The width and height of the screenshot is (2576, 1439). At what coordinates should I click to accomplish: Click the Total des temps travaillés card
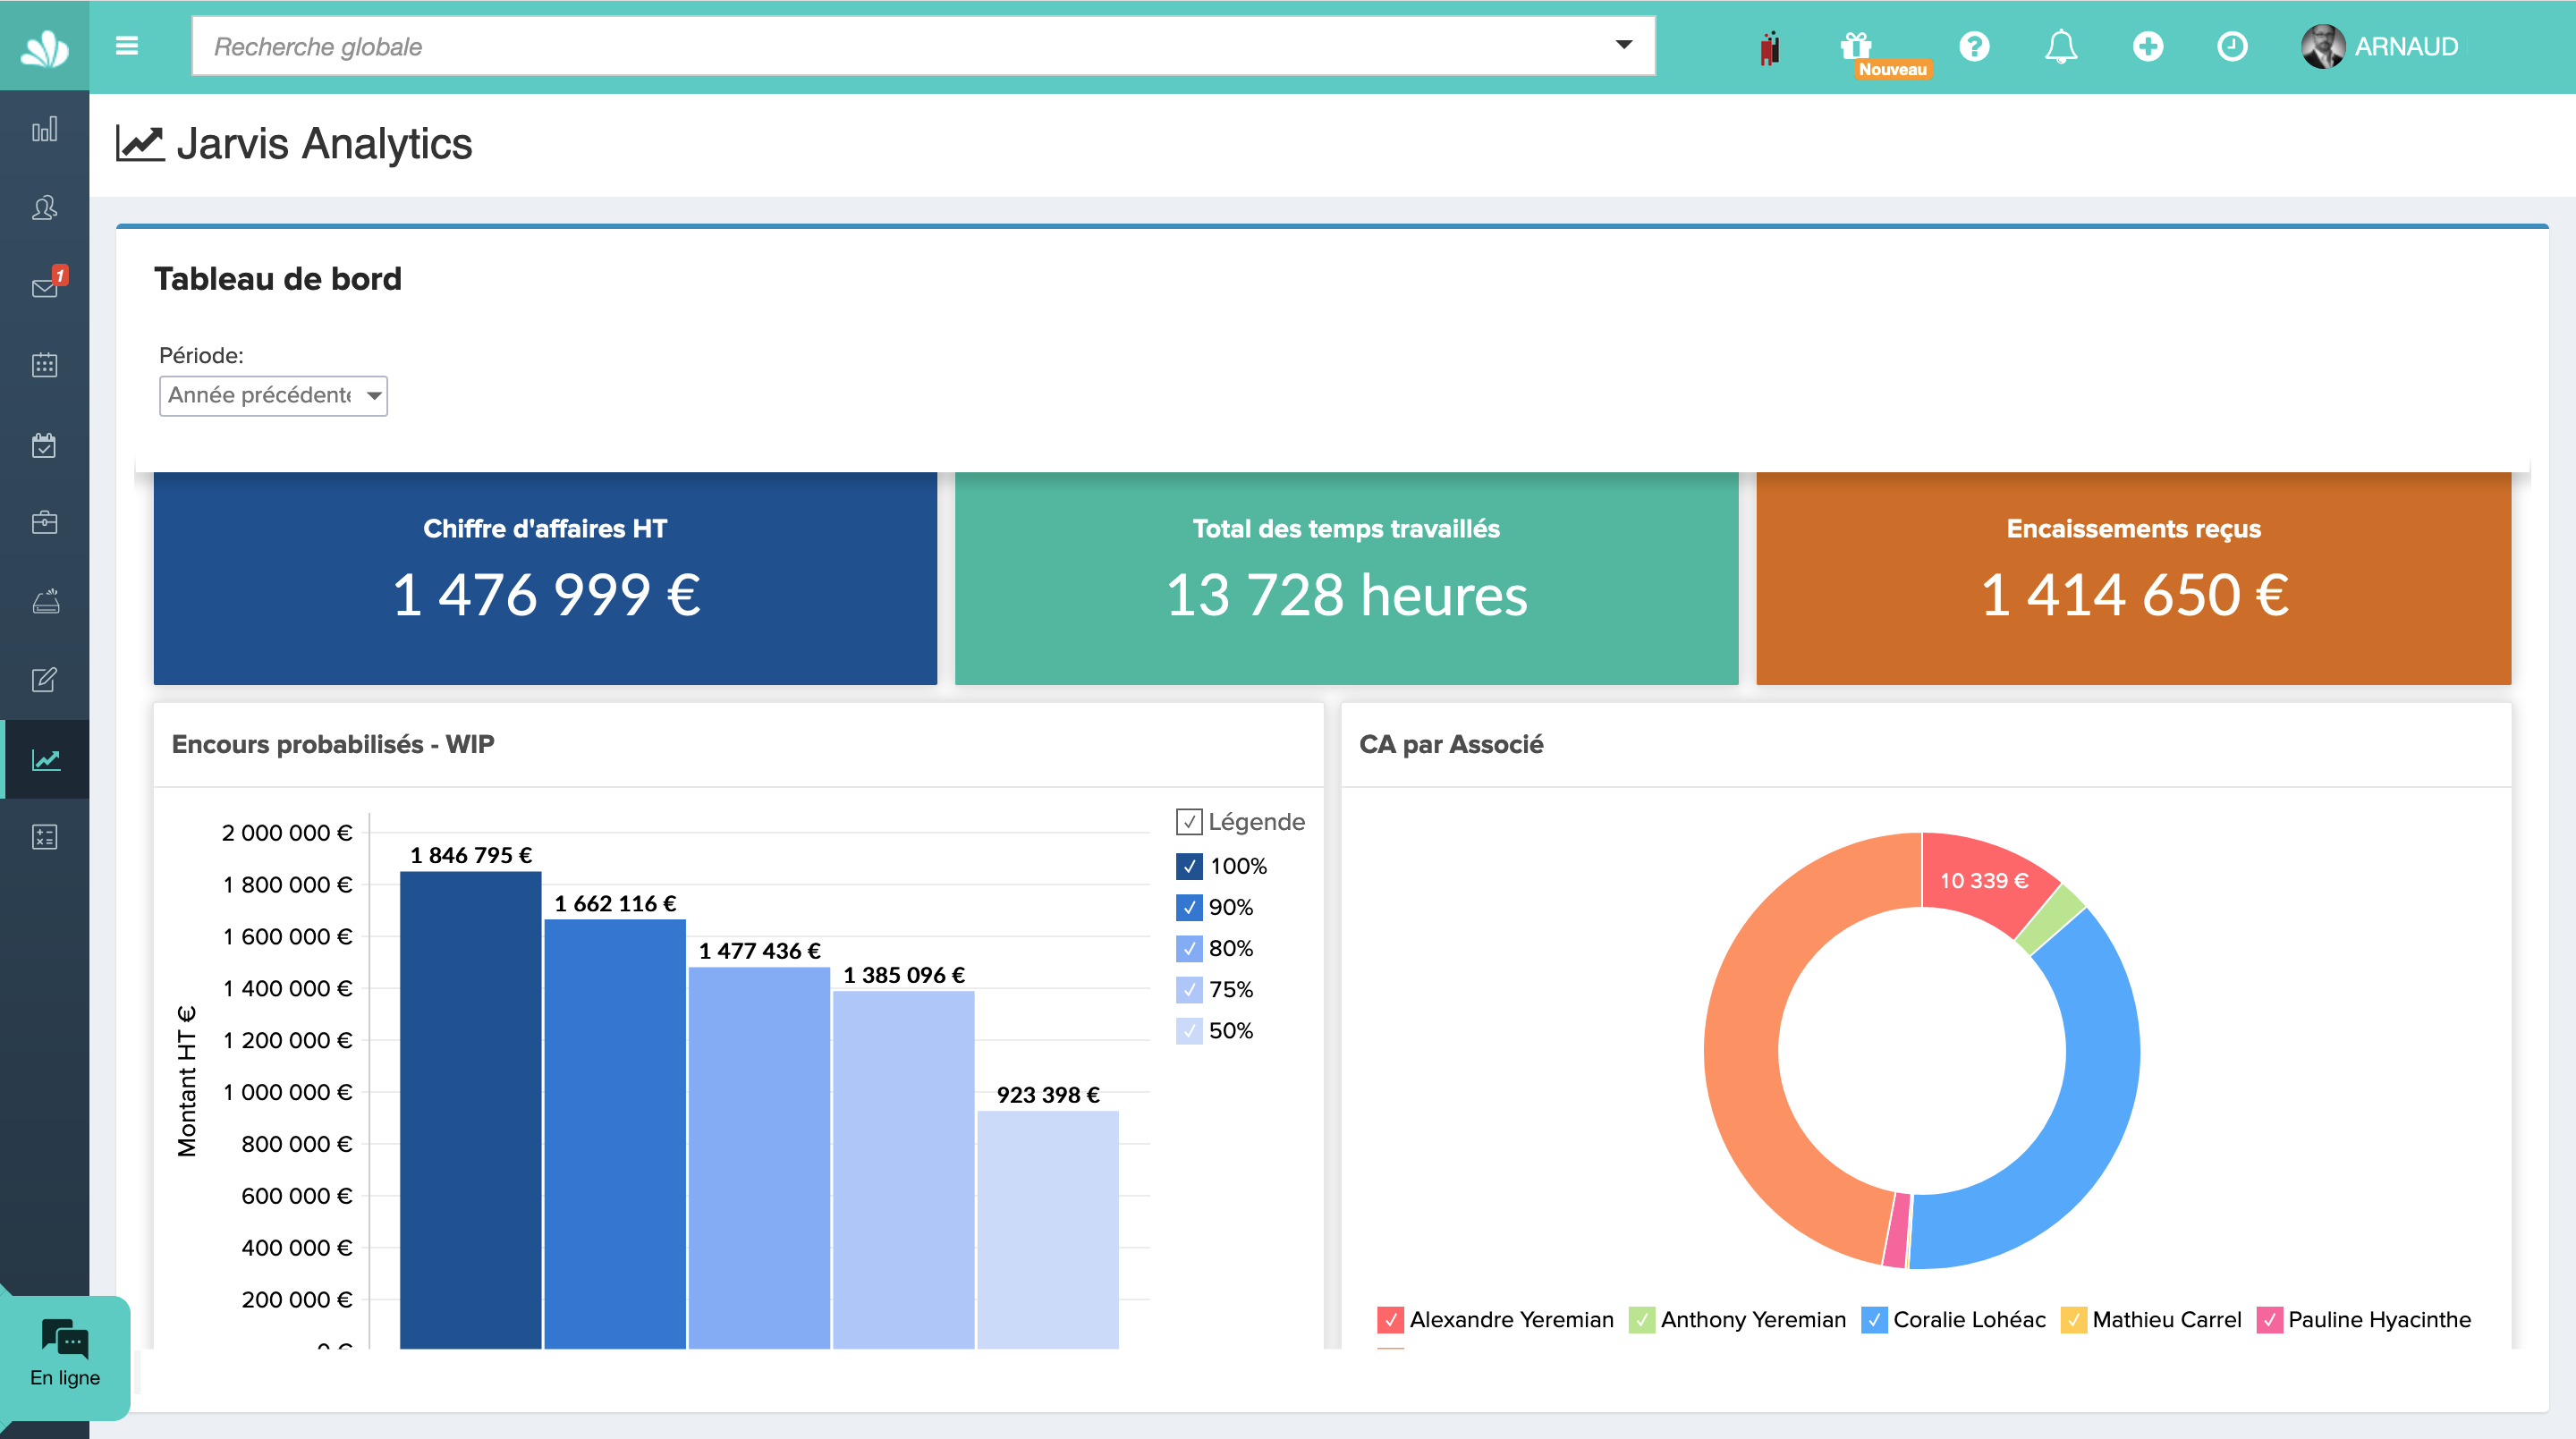1346,578
